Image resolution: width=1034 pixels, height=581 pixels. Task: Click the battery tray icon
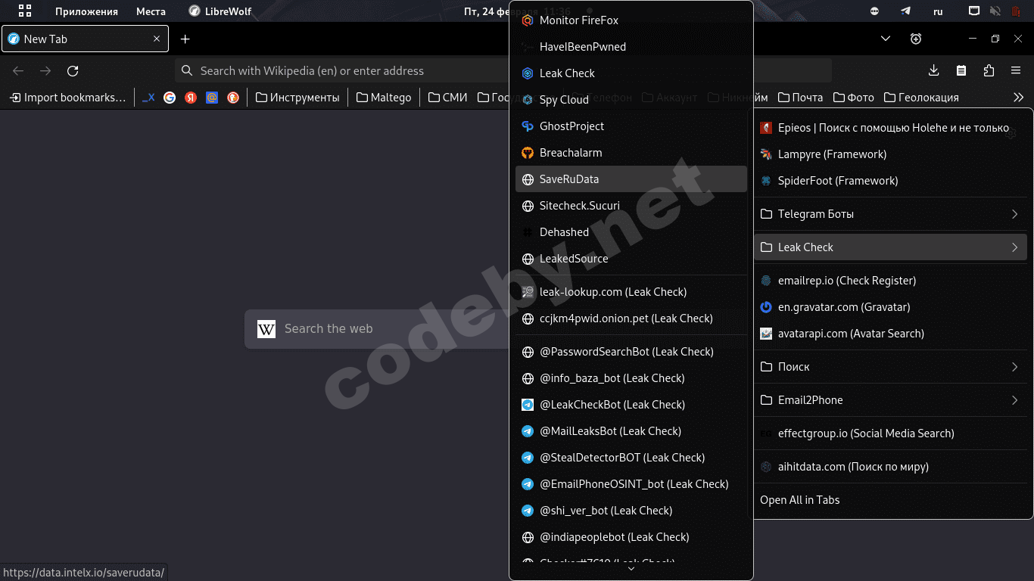point(1015,11)
